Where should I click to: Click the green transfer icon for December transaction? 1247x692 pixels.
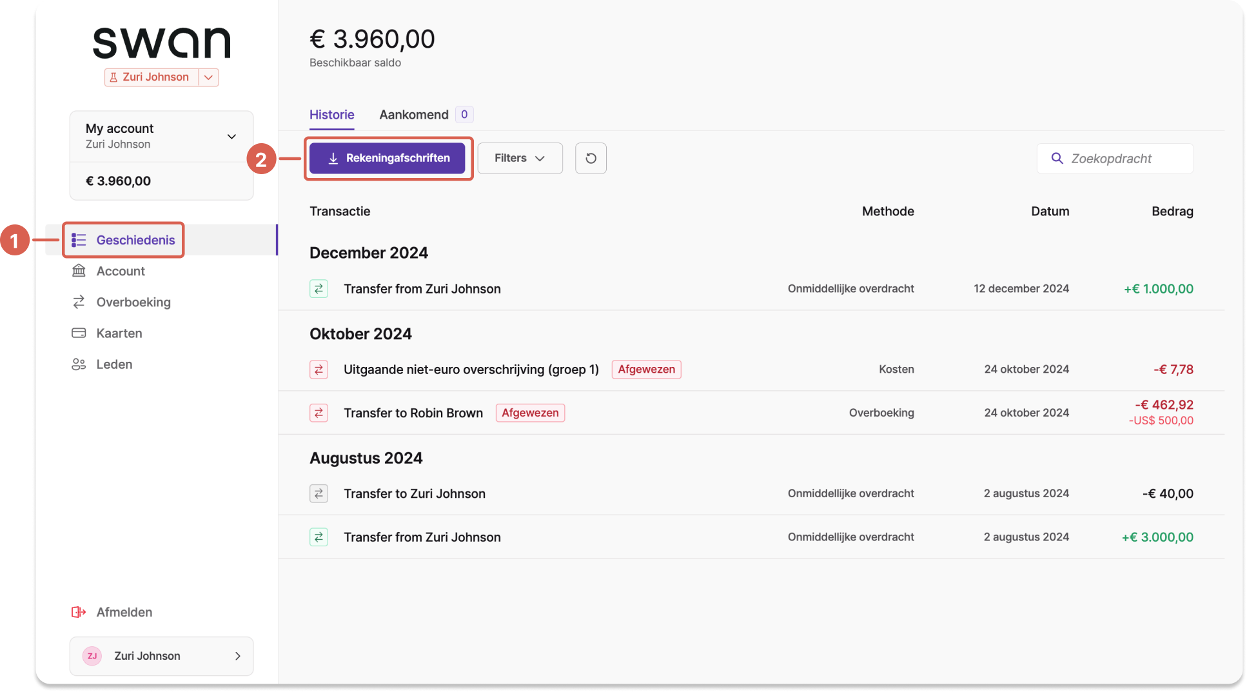[319, 288]
